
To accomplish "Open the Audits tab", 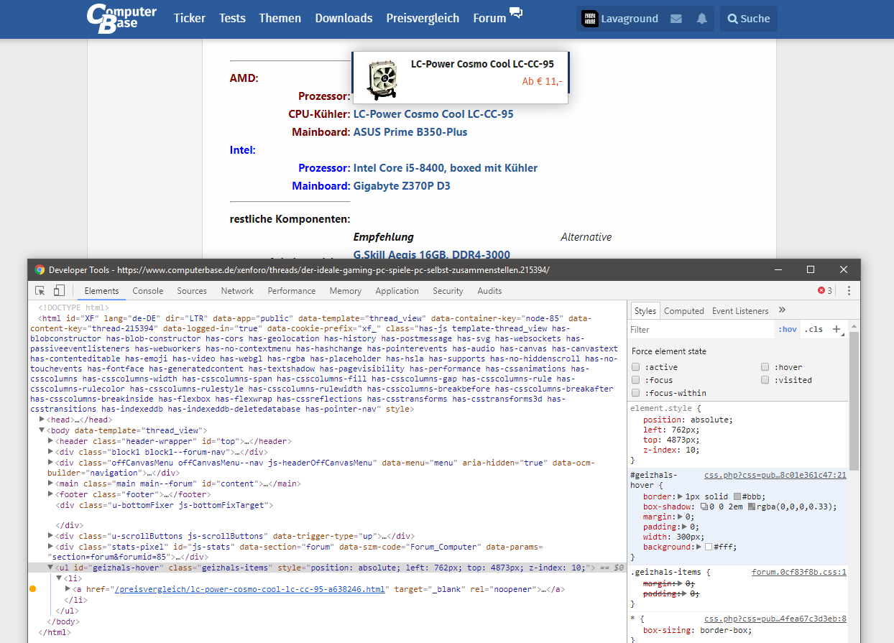I will [x=489, y=291].
